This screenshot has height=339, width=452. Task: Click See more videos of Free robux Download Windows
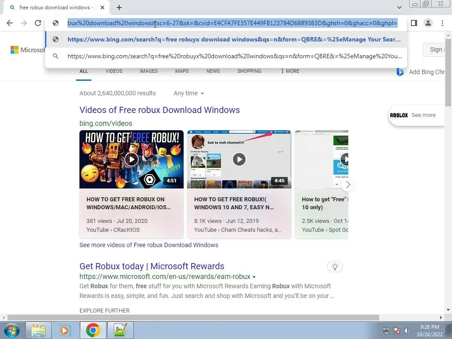(149, 245)
